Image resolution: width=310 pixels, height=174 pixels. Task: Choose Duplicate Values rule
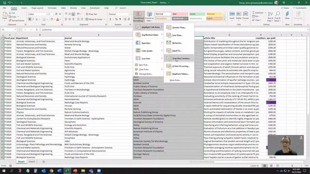tap(179, 74)
